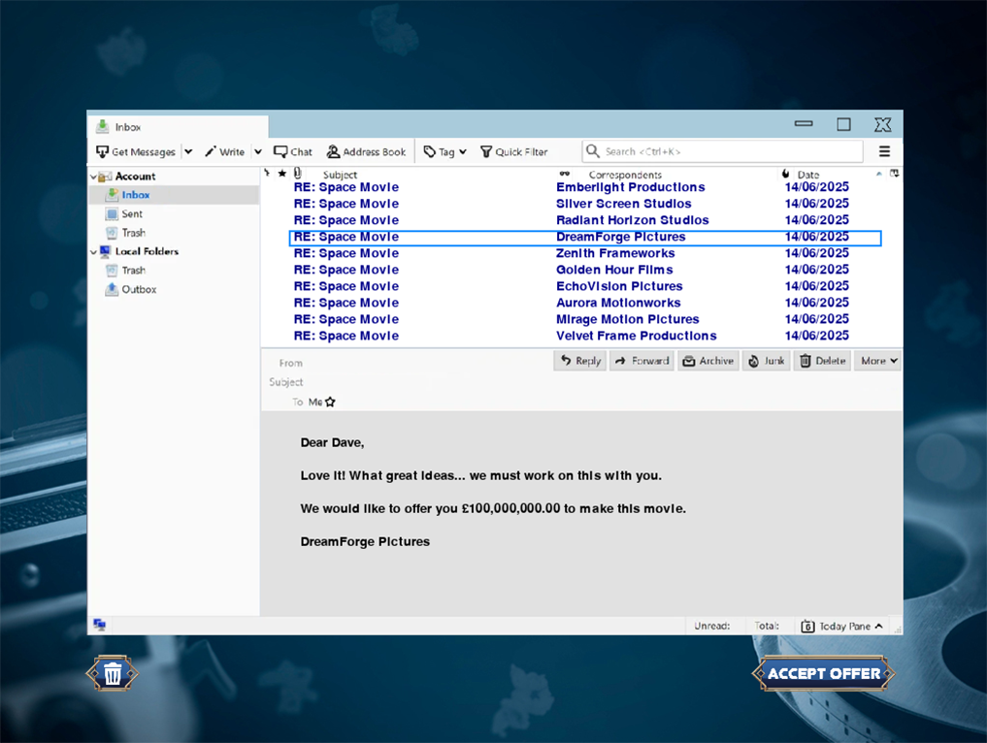The image size is (987, 743).
Task: Star the 'Me' recipient contact
Action: tap(331, 402)
